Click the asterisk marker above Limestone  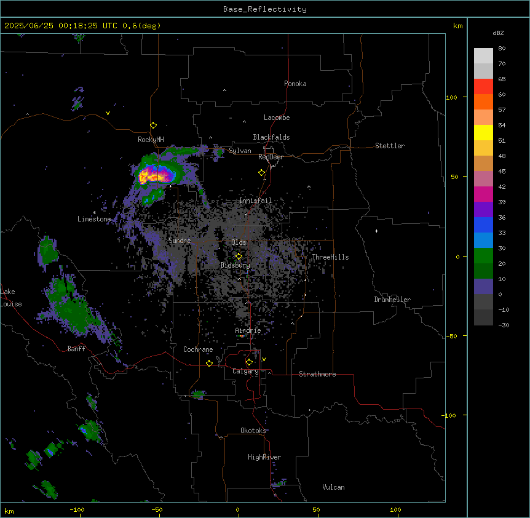(94, 213)
